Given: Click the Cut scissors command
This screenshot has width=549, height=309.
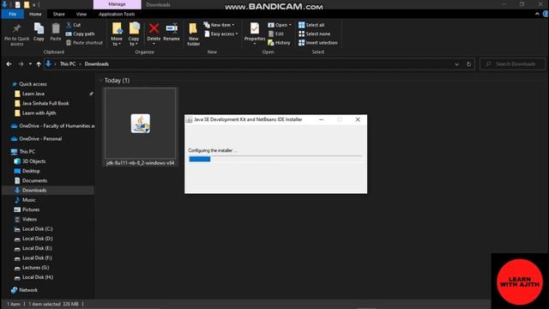Looking at the screenshot, I should click(74, 25).
